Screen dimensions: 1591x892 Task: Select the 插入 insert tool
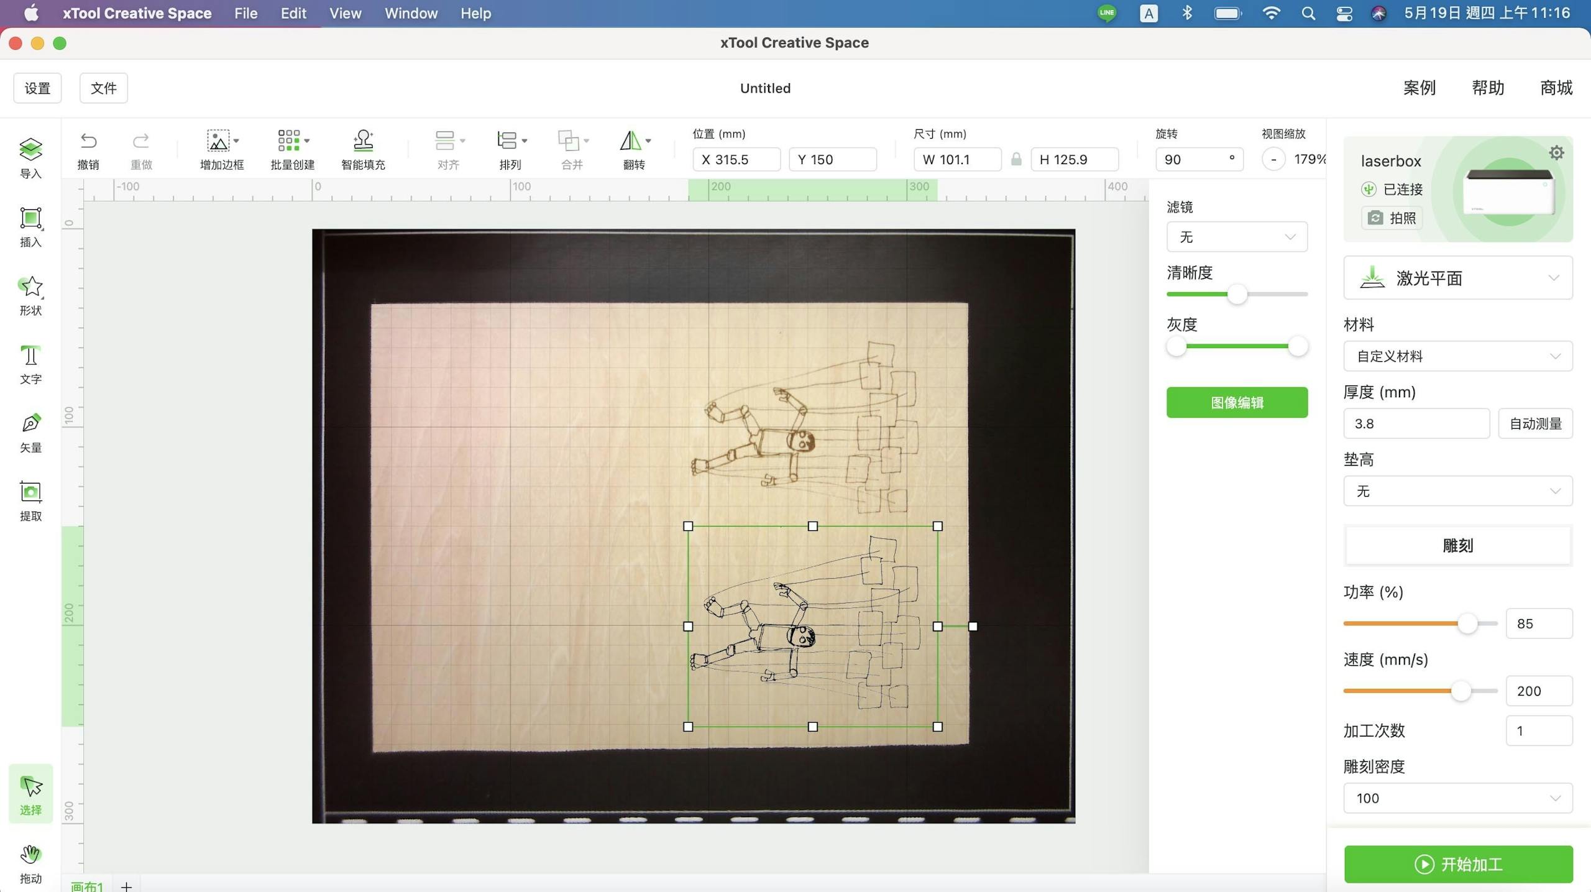(x=30, y=227)
